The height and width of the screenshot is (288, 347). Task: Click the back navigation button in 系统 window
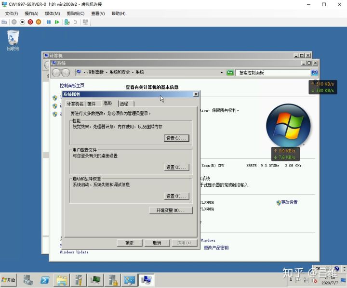pos(56,73)
